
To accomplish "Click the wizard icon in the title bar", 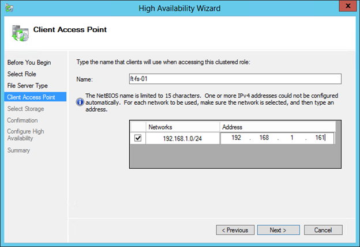I will coord(9,8).
